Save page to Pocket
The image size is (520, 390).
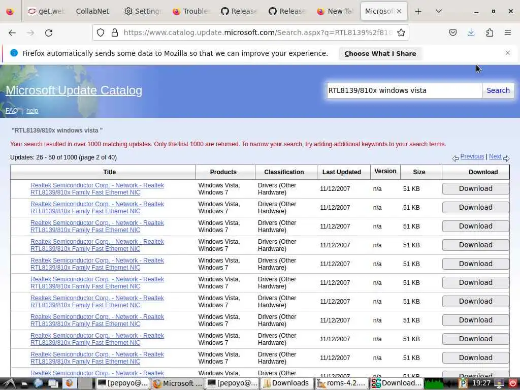(452, 32)
